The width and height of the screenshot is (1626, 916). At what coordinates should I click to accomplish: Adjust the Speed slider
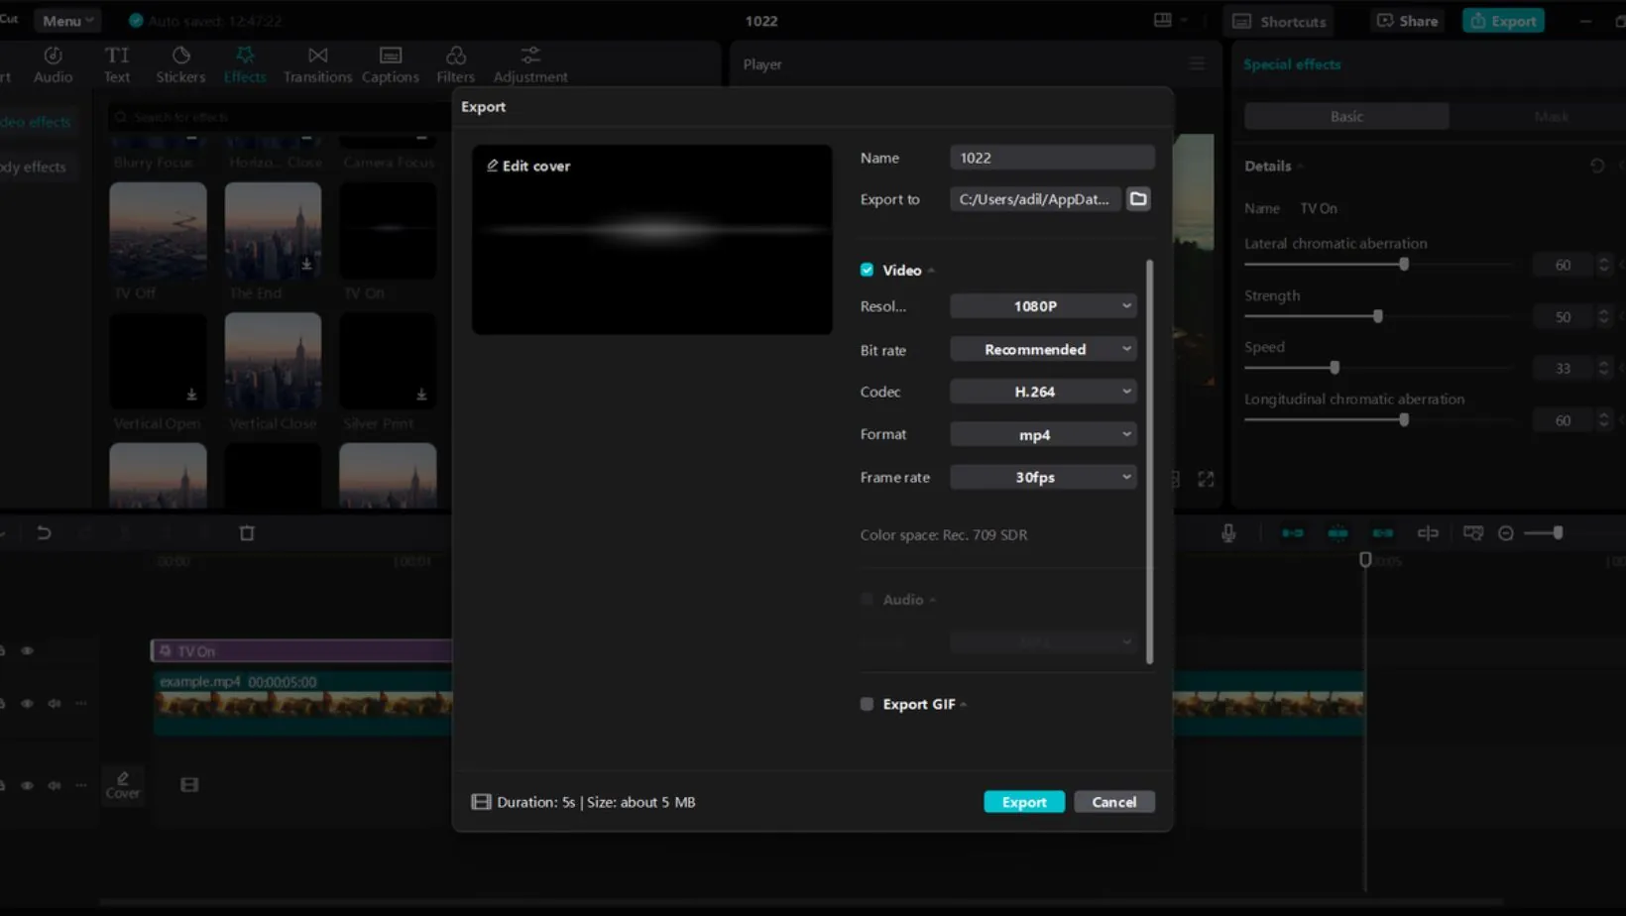point(1335,368)
